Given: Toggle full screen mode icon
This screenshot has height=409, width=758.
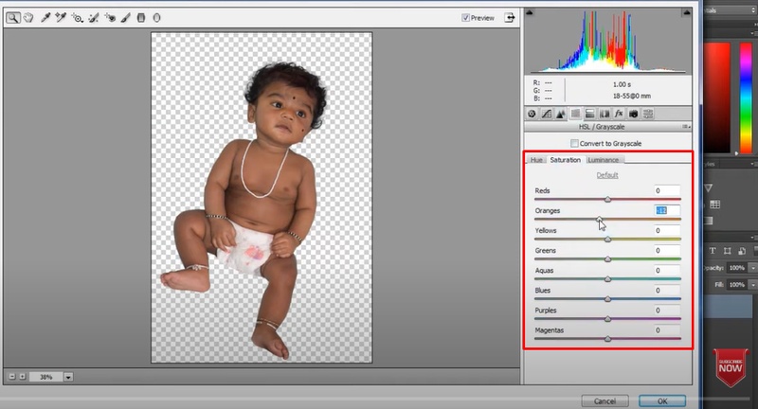Looking at the screenshot, I should pyautogui.click(x=511, y=17).
